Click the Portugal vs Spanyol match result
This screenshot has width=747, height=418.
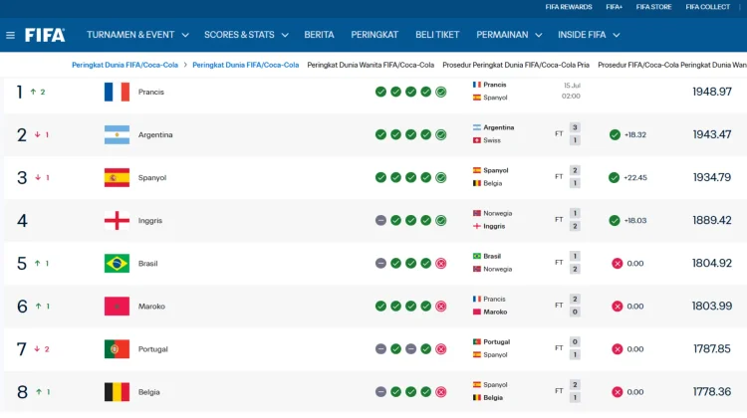(527, 348)
